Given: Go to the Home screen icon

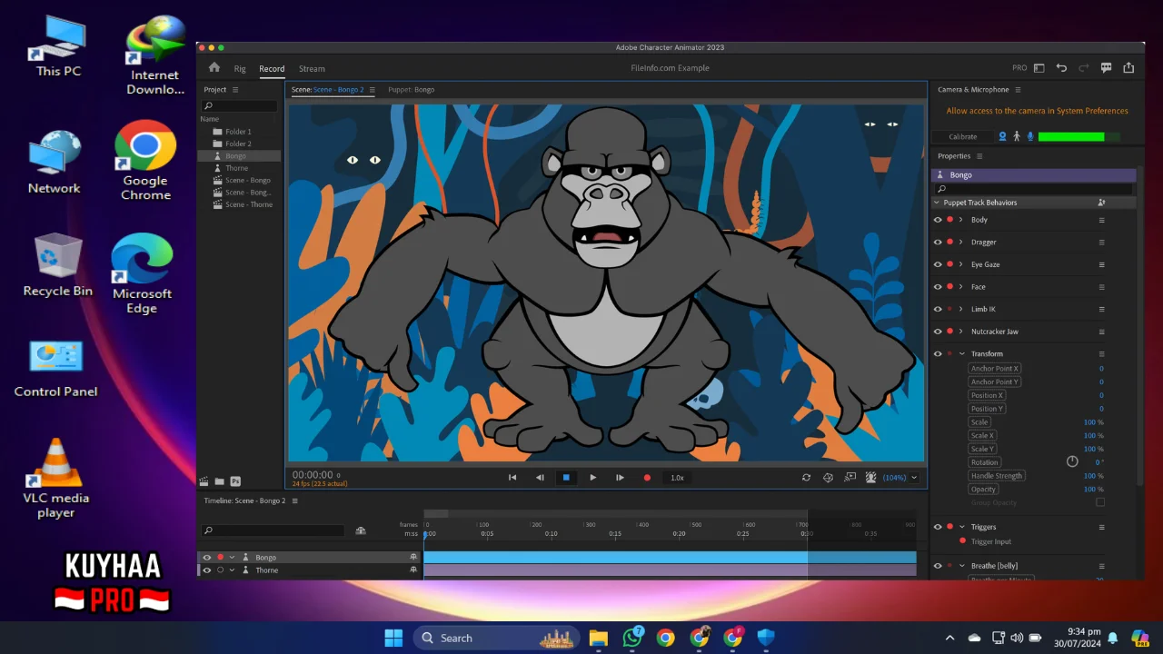Looking at the screenshot, I should 214,67.
